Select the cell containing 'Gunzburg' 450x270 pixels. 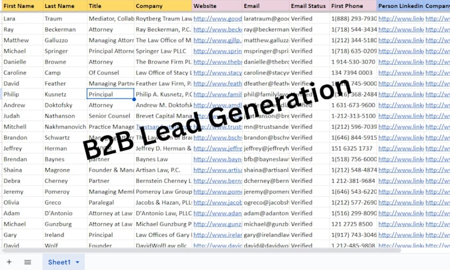pyautogui.click(x=65, y=224)
